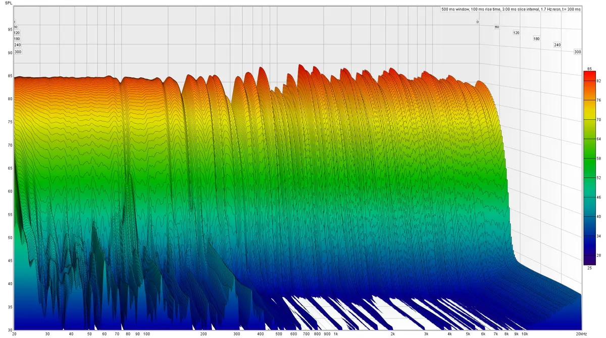Select "76" on the color legend
This screenshot has width=606, height=338.
click(599, 100)
